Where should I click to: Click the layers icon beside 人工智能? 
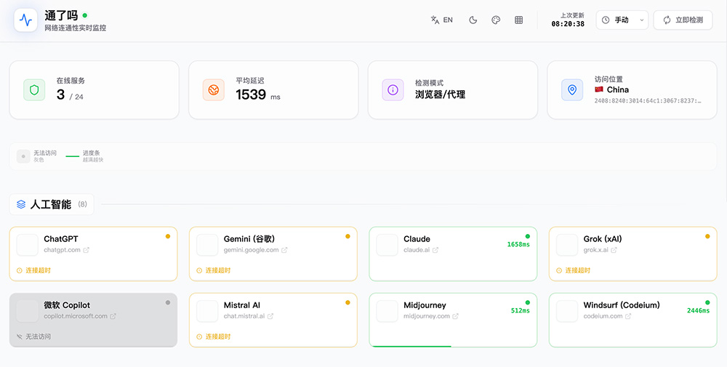(x=21, y=204)
